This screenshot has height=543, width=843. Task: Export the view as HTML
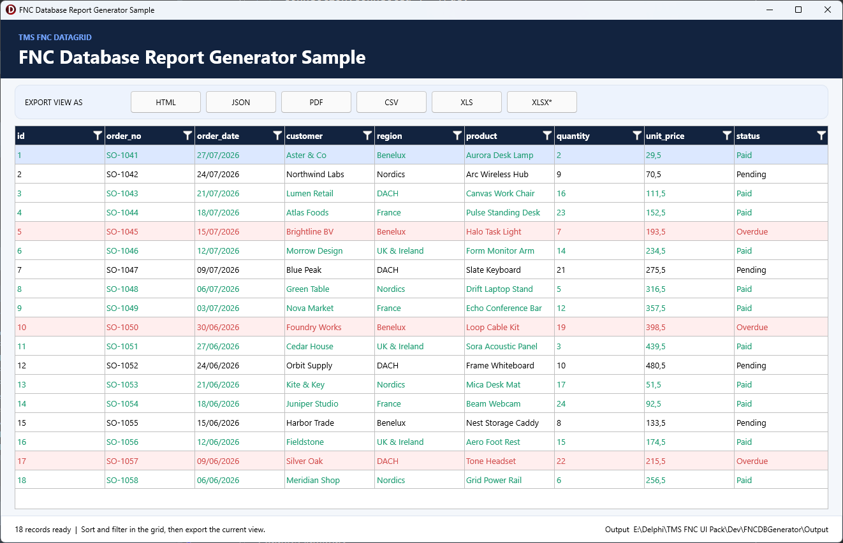[x=166, y=102]
